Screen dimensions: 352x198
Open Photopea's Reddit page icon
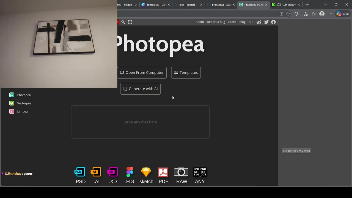click(x=259, y=22)
